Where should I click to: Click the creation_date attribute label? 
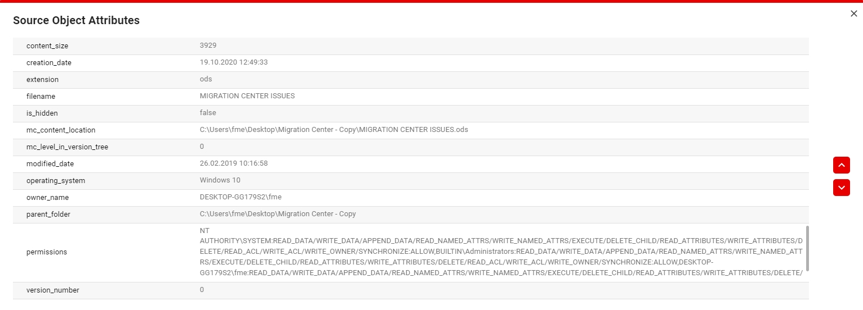pyautogui.click(x=49, y=63)
